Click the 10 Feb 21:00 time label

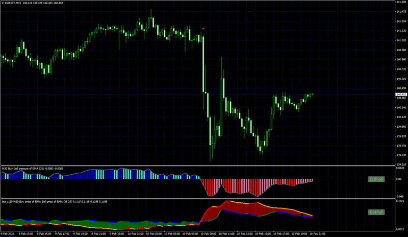coord(317,234)
